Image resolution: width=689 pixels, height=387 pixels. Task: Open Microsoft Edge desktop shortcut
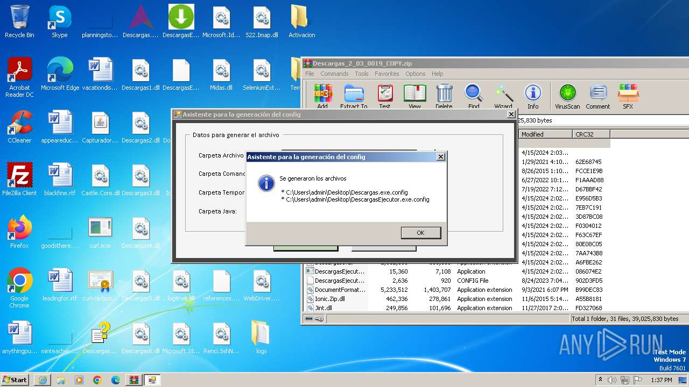60,75
